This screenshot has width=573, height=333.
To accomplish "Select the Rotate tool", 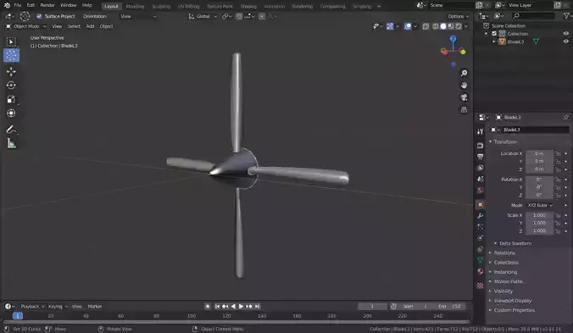I will (x=11, y=86).
